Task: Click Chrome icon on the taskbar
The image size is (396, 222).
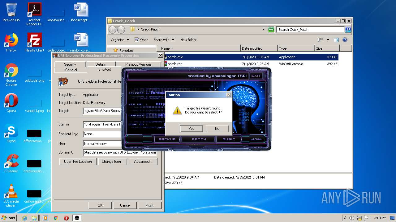Action: tap(56, 218)
